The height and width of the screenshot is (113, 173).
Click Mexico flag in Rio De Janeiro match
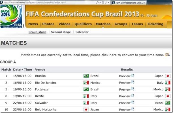pyautogui.click(x=86, y=82)
